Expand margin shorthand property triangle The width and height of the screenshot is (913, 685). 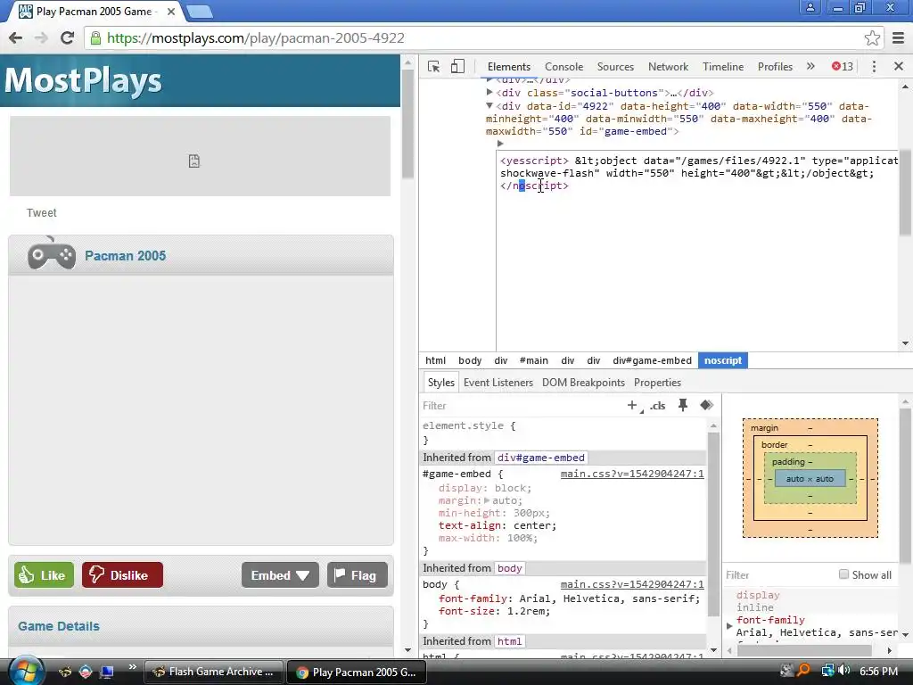tap(487, 500)
